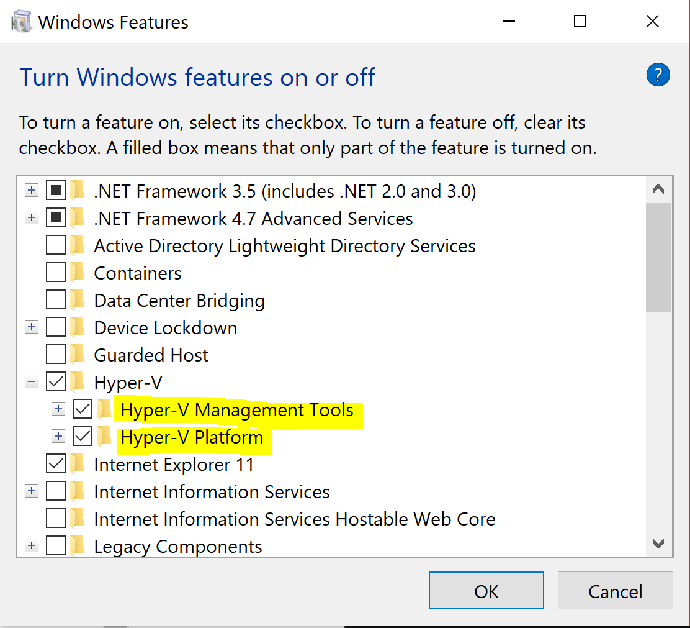
Task: Enable the Containers feature checkbox
Action: pyautogui.click(x=55, y=272)
